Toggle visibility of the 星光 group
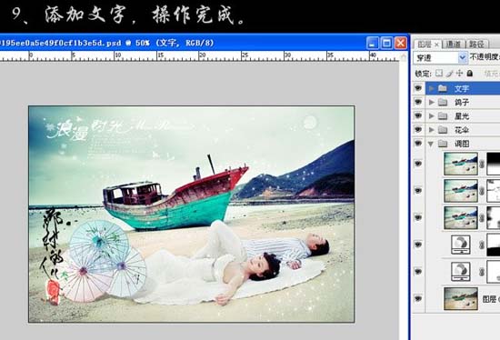The width and height of the screenshot is (500, 340). click(x=418, y=115)
